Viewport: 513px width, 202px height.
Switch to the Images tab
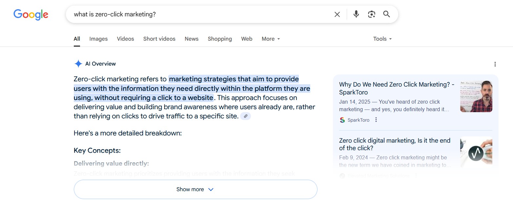[x=98, y=39]
